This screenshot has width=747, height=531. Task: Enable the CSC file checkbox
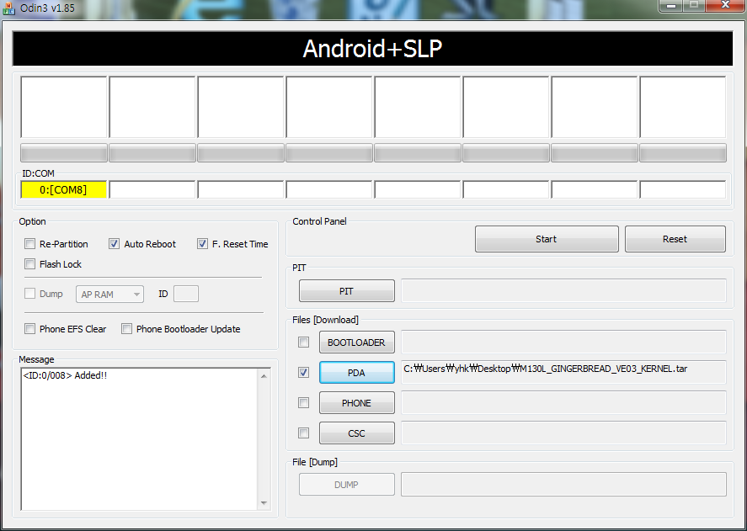pyautogui.click(x=303, y=433)
